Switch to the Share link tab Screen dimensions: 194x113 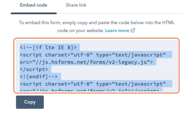pyautogui.click(x=76, y=5)
